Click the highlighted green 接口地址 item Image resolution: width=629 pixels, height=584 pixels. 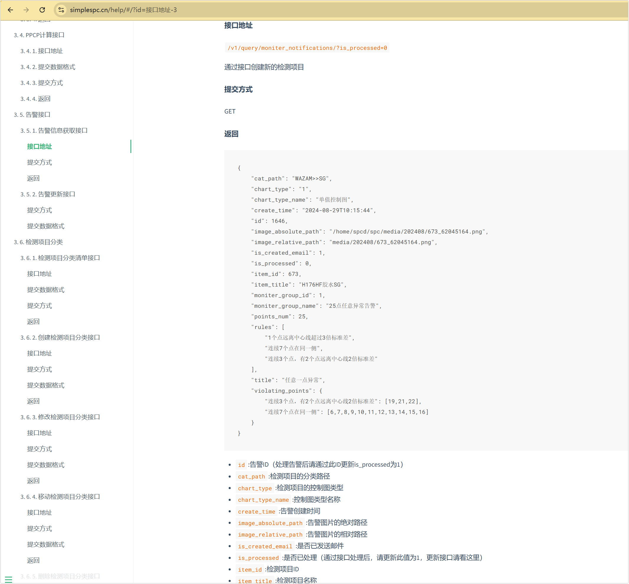click(40, 146)
